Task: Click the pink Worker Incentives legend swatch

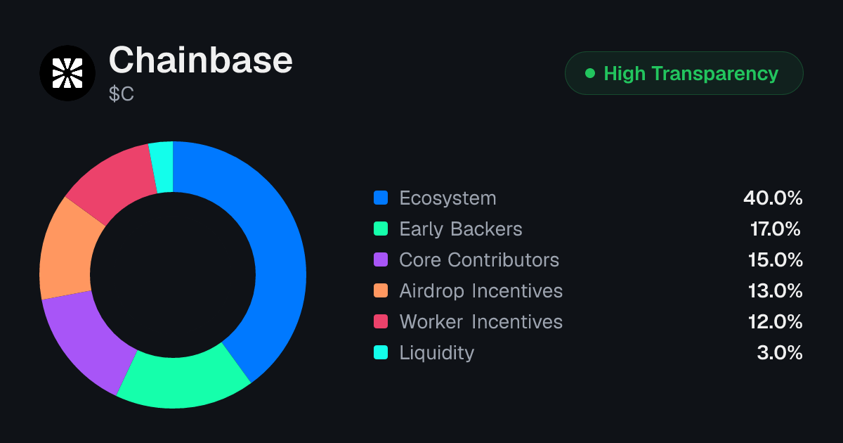Action: pyautogui.click(x=381, y=322)
